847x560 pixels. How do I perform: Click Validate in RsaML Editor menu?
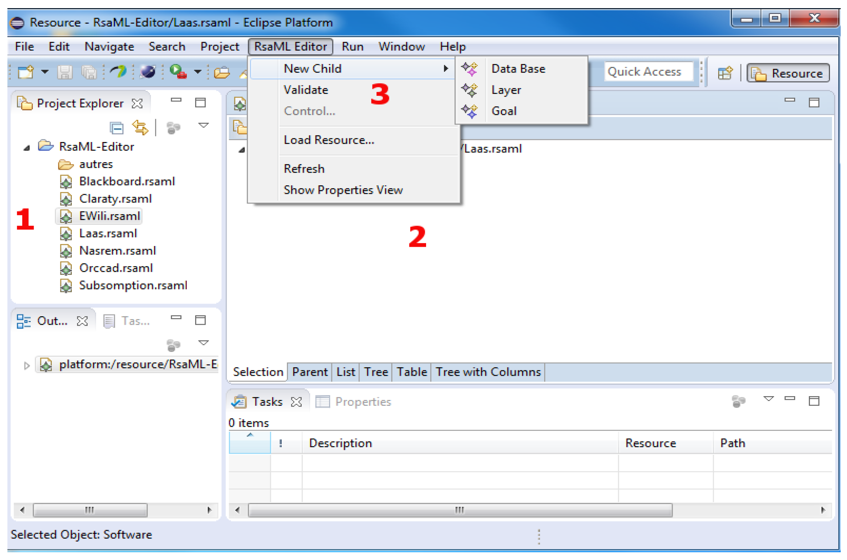(306, 90)
